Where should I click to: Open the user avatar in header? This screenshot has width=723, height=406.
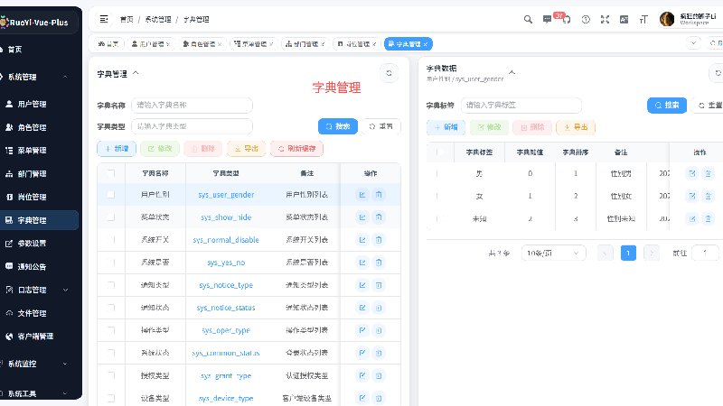(x=667, y=19)
